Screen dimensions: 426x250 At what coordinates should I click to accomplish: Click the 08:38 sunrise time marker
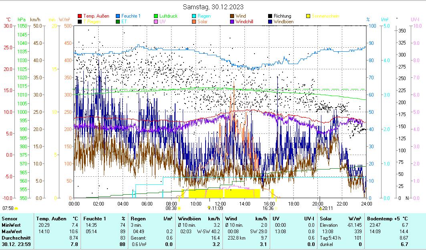[x=171, y=208]
